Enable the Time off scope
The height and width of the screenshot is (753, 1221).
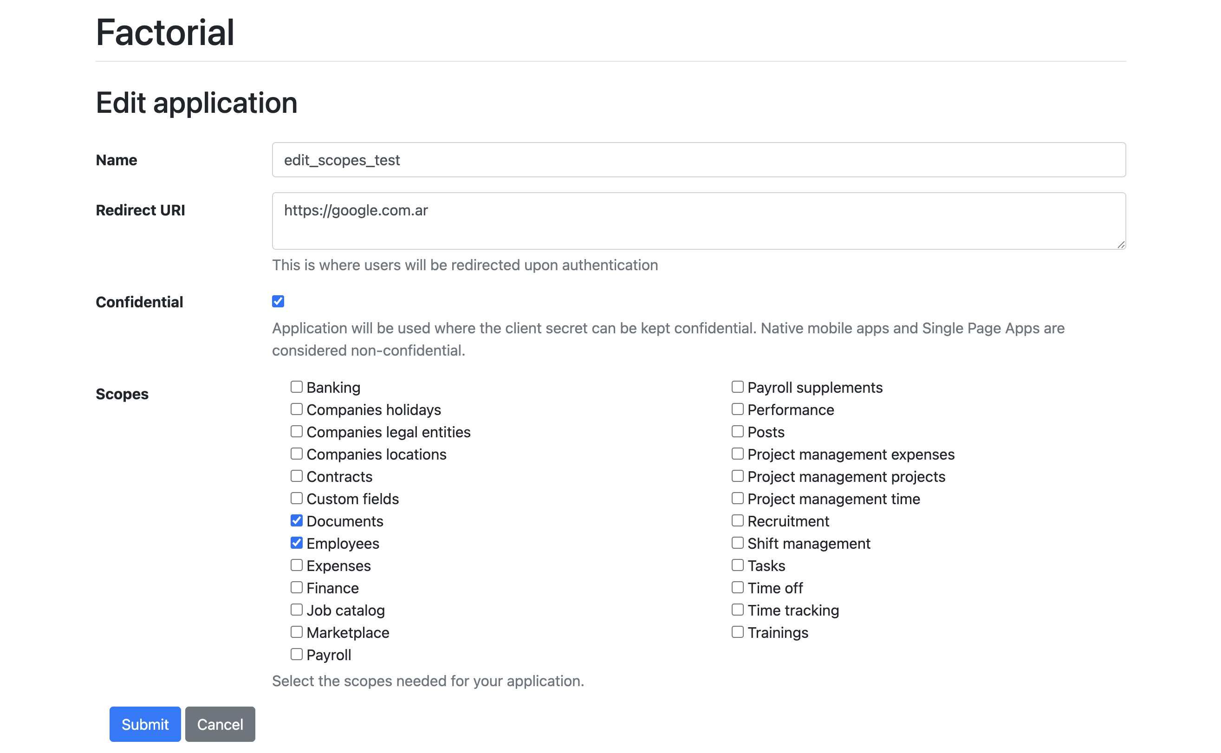click(737, 588)
